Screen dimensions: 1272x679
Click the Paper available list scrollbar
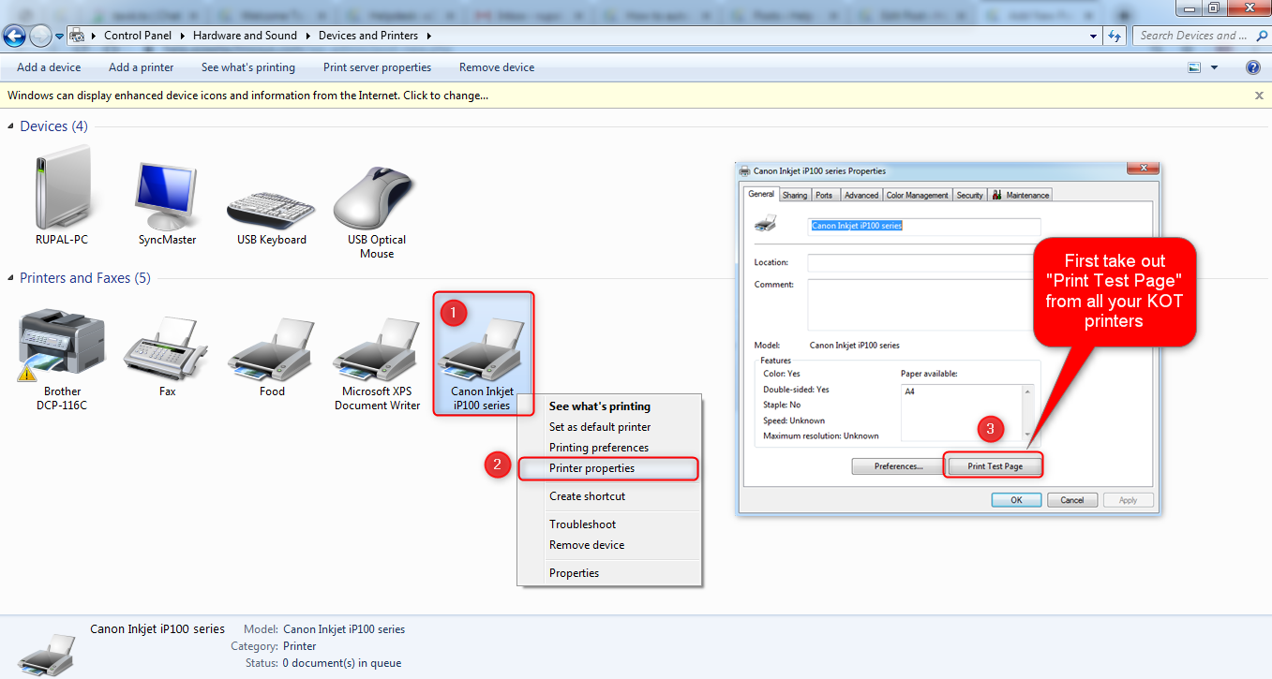tap(1027, 412)
